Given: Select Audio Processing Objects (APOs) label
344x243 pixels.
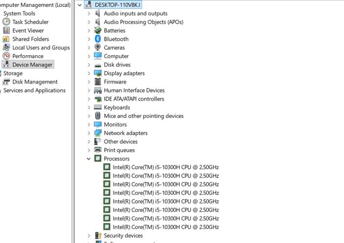Looking at the screenshot, I should (143, 22).
